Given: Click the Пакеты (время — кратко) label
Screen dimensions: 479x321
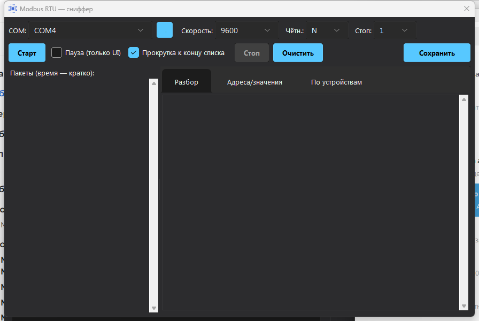Looking at the screenshot, I should click(x=52, y=73).
